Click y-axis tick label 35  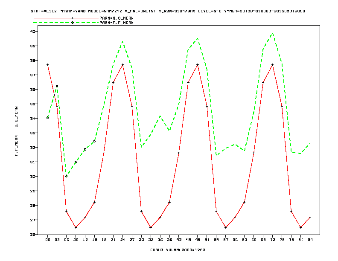[33, 104]
